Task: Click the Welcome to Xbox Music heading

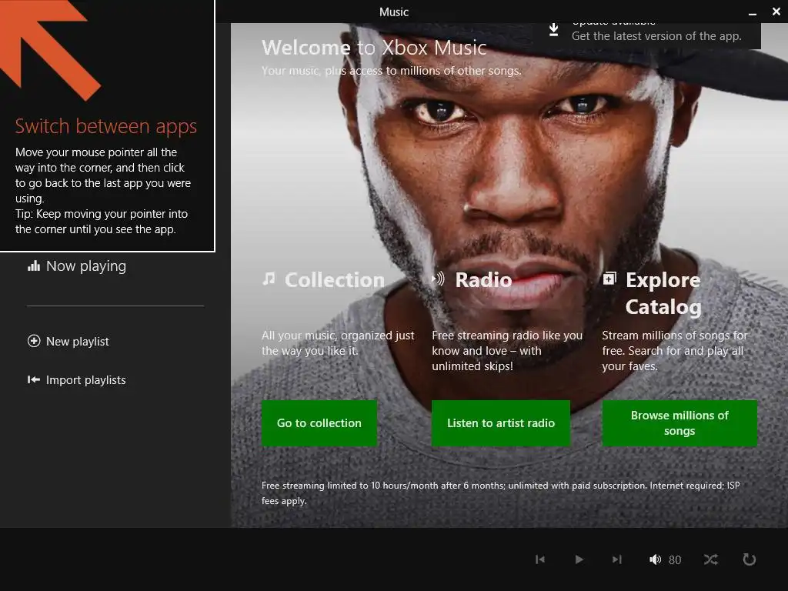Action: pyautogui.click(x=374, y=48)
